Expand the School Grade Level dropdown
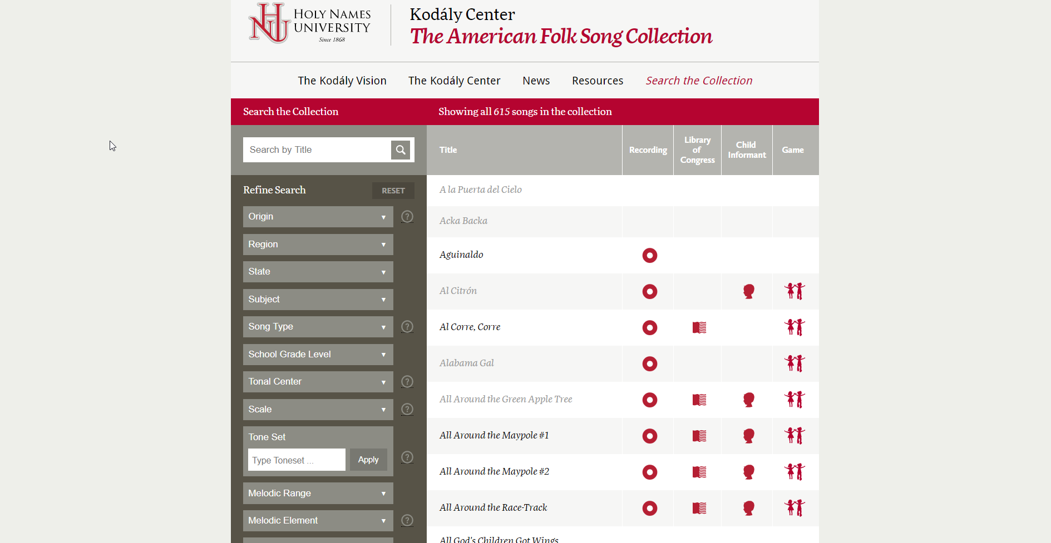Image resolution: width=1051 pixels, height=543 pixels. pos(318,355)
